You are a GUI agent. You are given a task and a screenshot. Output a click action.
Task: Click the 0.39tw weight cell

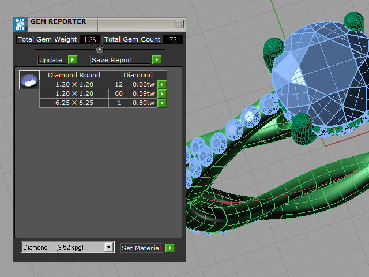(x=143, y=93)
